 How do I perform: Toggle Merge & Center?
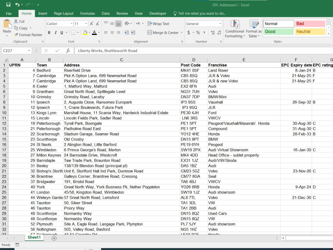[x=163, y=33]
